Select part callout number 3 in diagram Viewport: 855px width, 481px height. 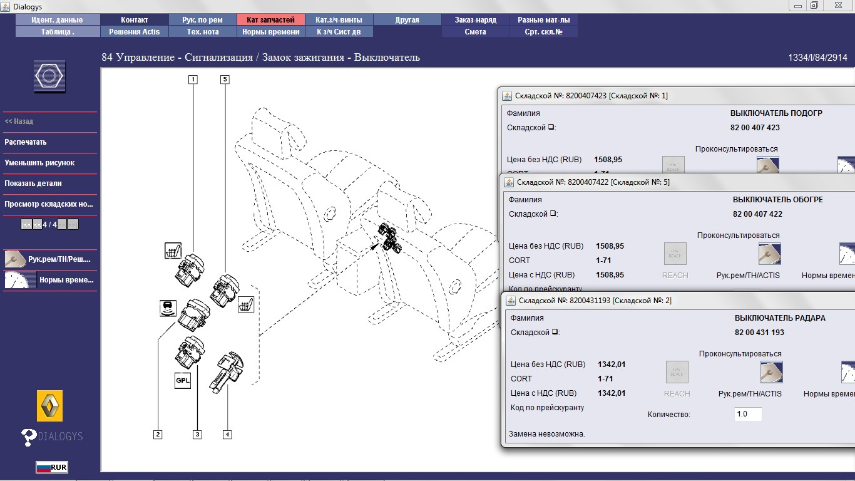197,434
